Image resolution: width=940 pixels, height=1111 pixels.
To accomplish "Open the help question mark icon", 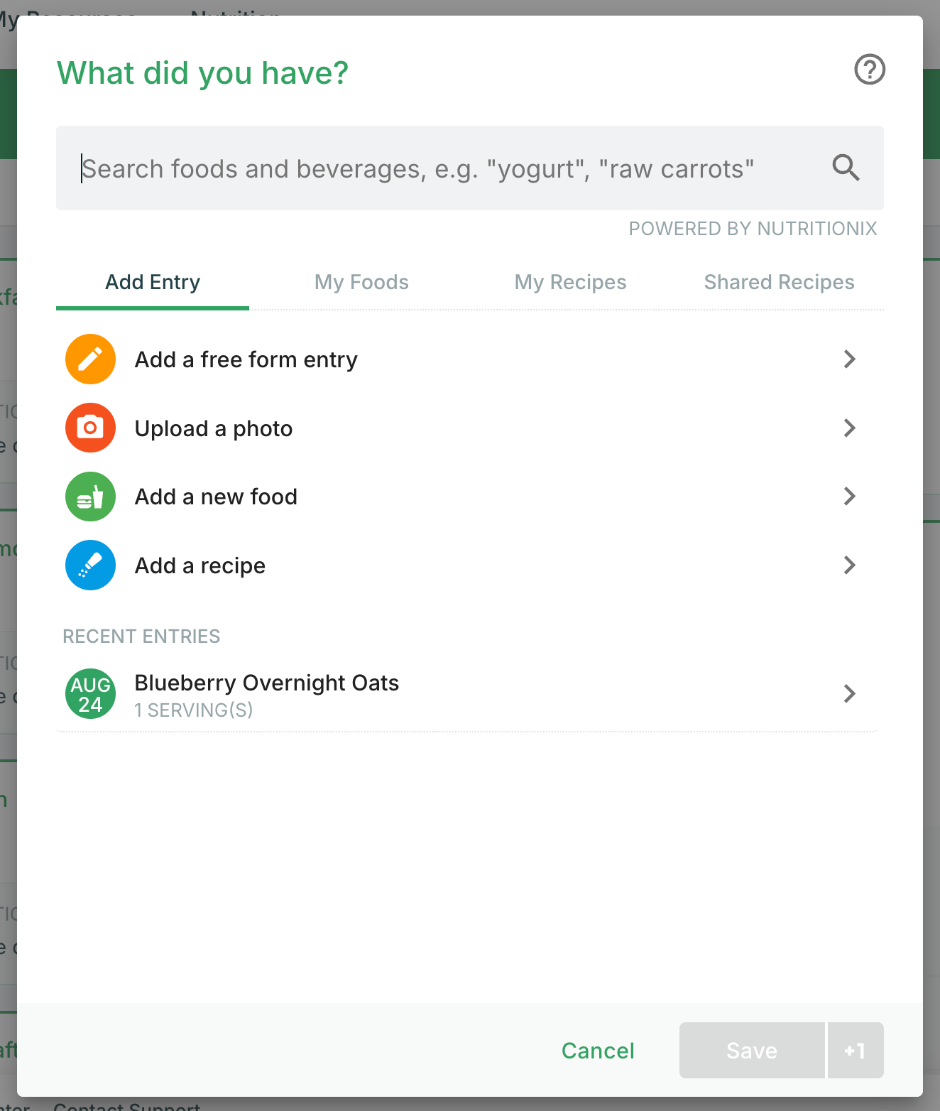I will point(869,70).
